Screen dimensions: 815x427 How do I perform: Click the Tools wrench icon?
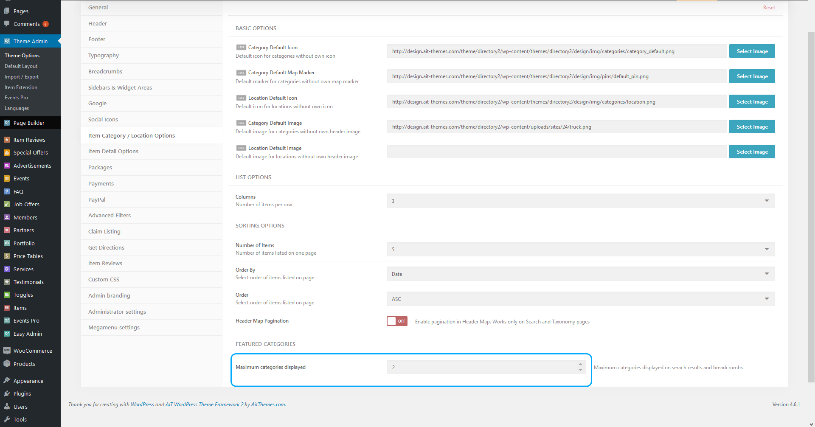point(7,419)
